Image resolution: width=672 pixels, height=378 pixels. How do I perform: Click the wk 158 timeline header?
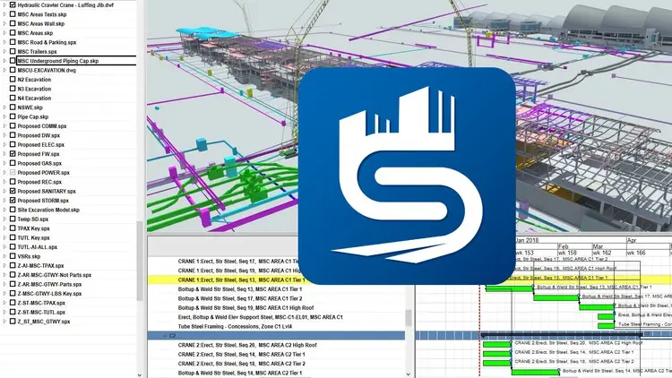568,253
